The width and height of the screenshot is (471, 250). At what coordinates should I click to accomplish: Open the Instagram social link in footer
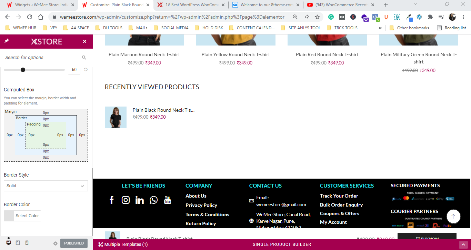[126, 200]
